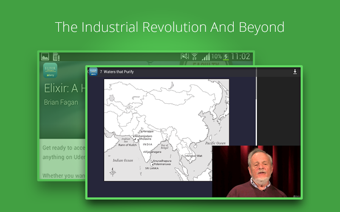Tap the Harappa label on the map
Image resolution: width=340 pixels, height=212 pixels.
point(148,131)
